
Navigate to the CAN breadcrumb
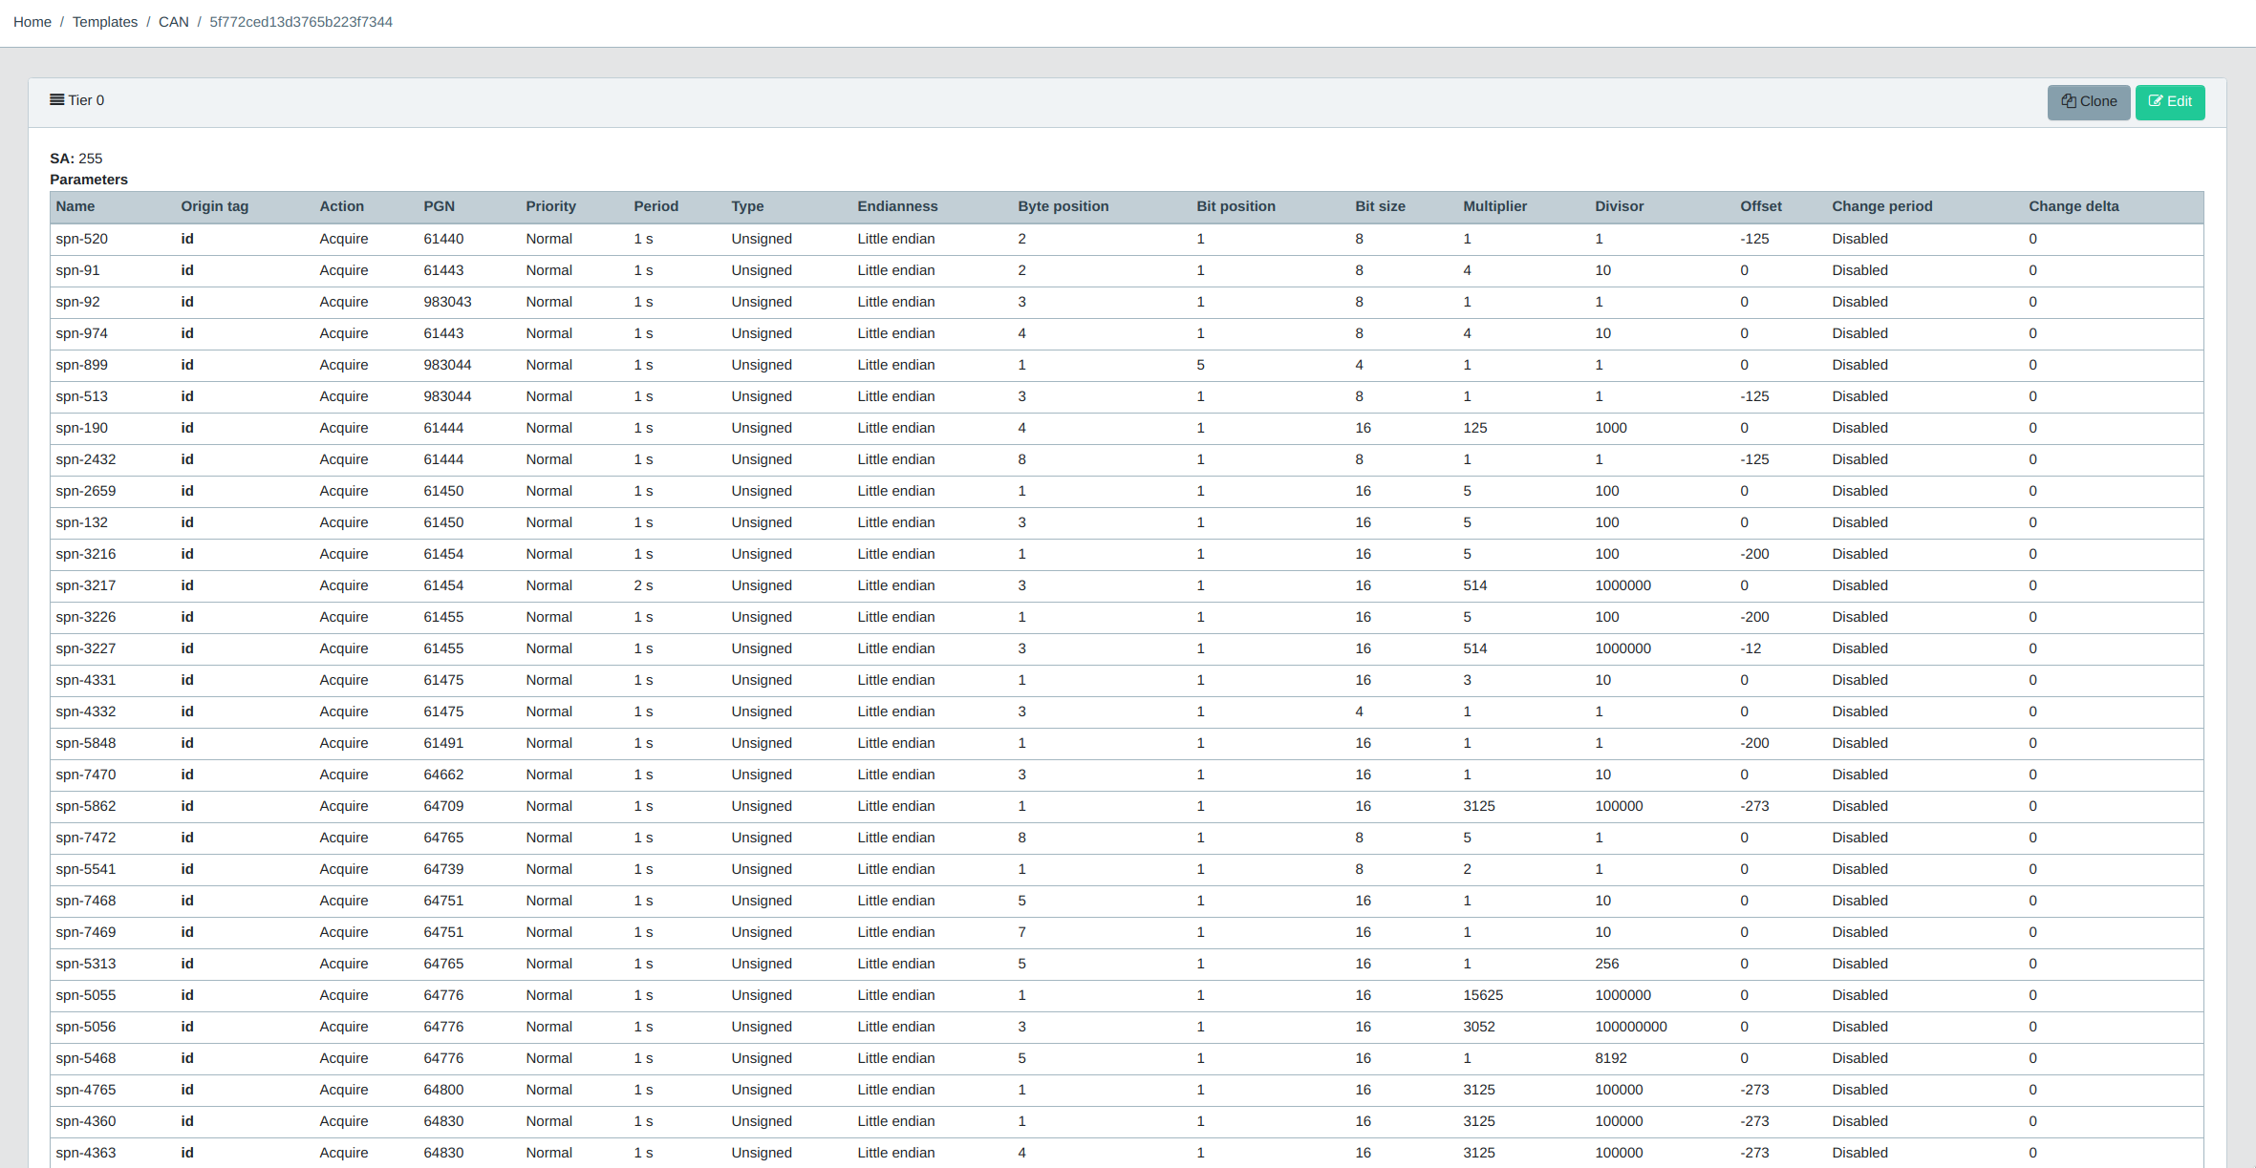tap(173, 22)
